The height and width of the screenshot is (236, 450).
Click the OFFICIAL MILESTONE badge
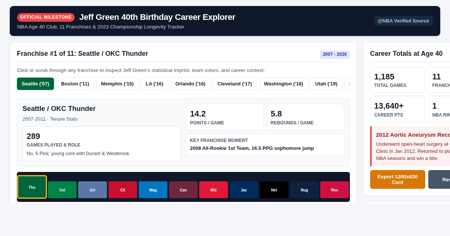coord(46,17)
